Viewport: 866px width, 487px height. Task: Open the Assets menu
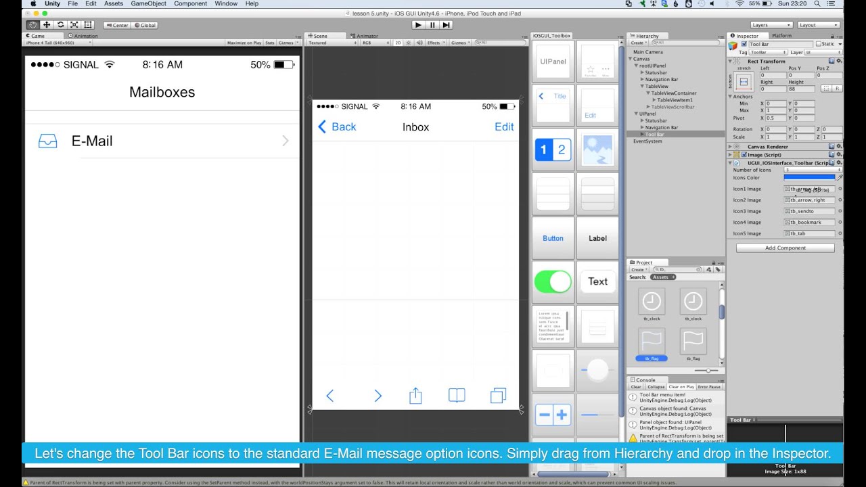114,3
